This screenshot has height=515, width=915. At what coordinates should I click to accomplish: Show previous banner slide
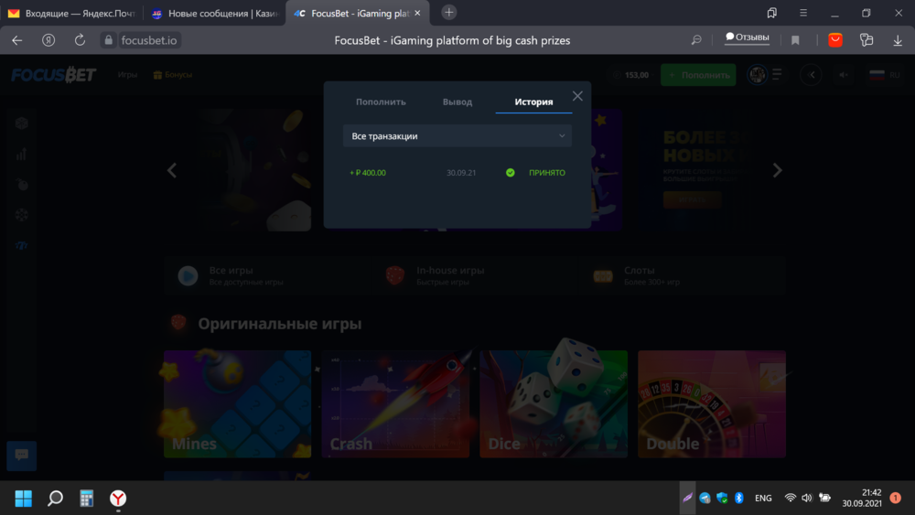(x=172, y=170)
